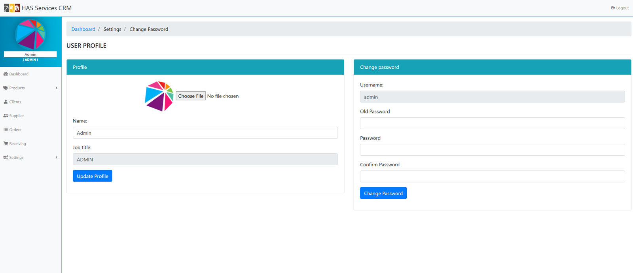Click the Confirm Password field
Viewport: 633px width, 273px height.
tap(492, 176)
